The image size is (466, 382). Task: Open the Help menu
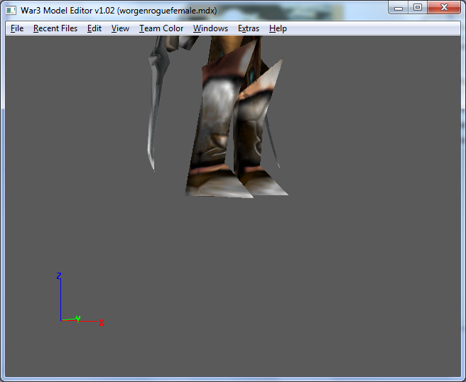(x=278, y=28)
